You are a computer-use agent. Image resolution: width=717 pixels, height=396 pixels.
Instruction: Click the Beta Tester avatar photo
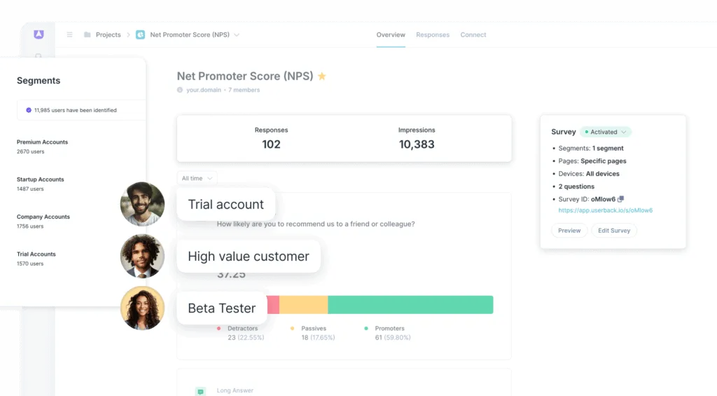(142, 308)
